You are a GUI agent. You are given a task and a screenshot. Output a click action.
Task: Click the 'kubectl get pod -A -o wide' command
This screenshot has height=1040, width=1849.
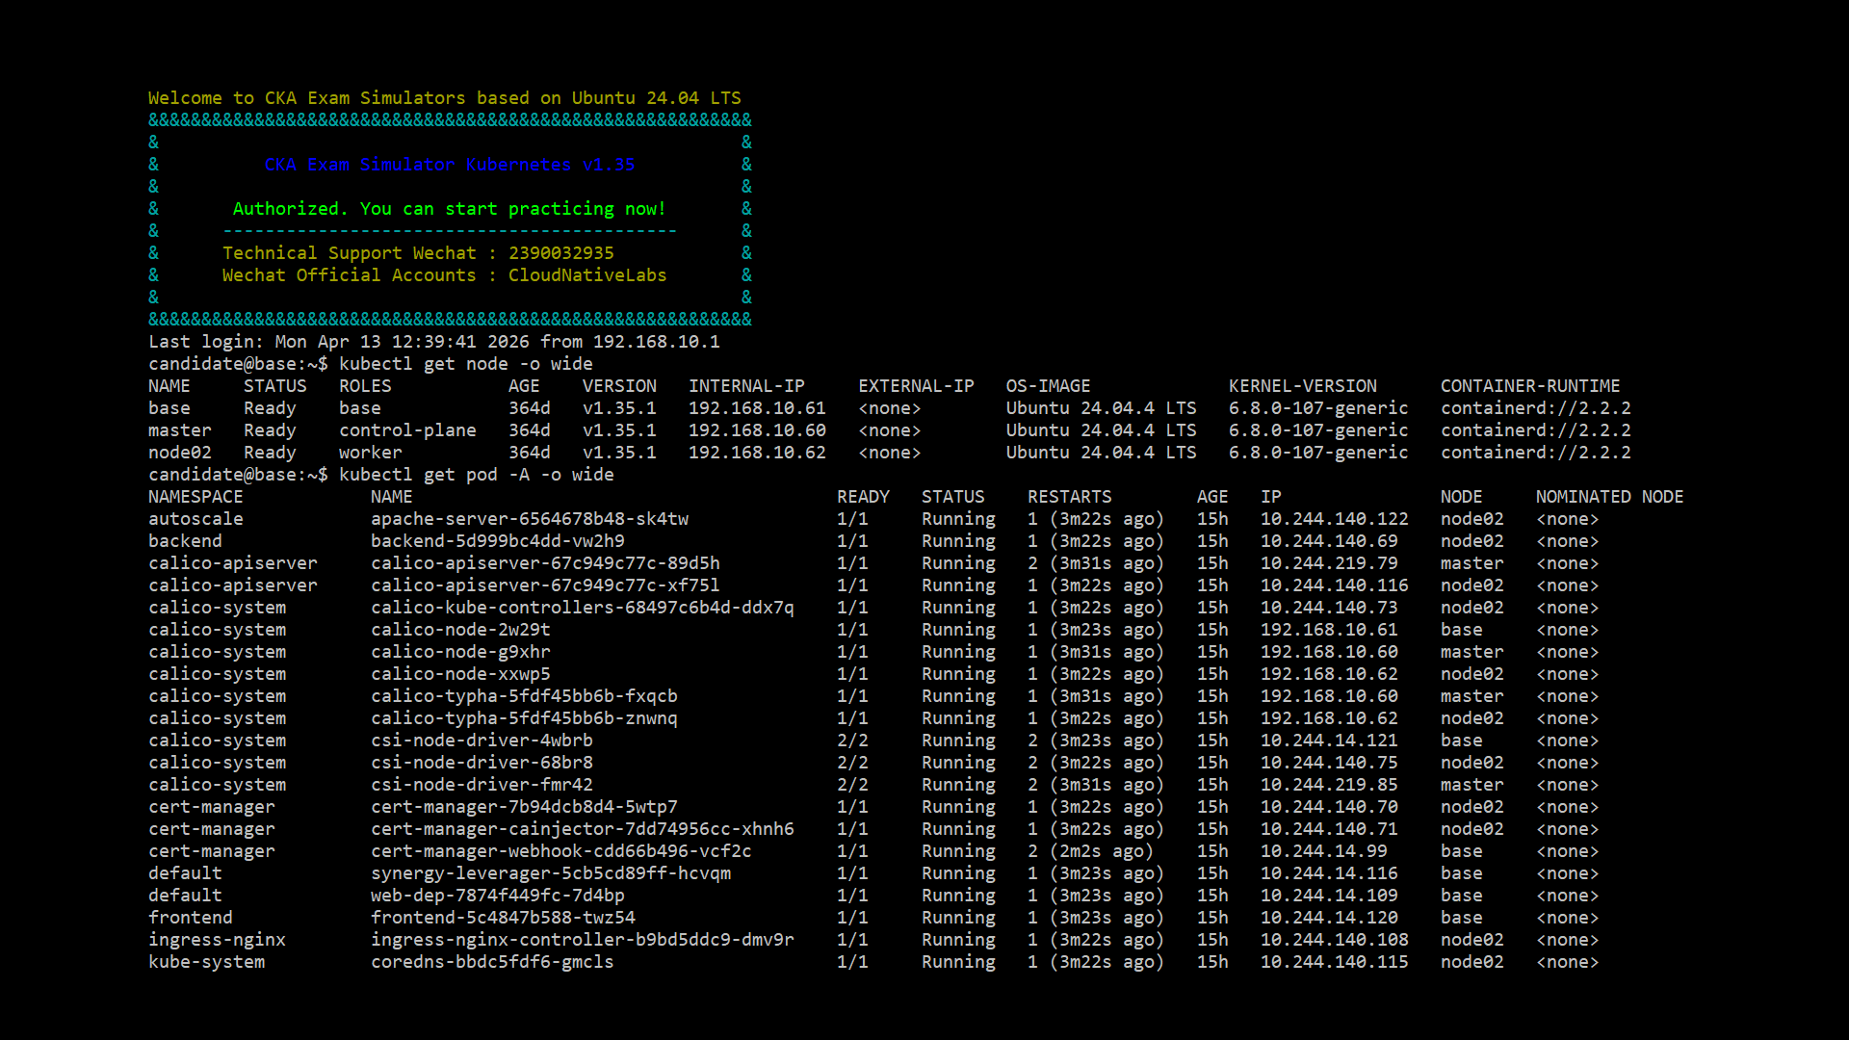pyautogui.click(x=476, y=475)
